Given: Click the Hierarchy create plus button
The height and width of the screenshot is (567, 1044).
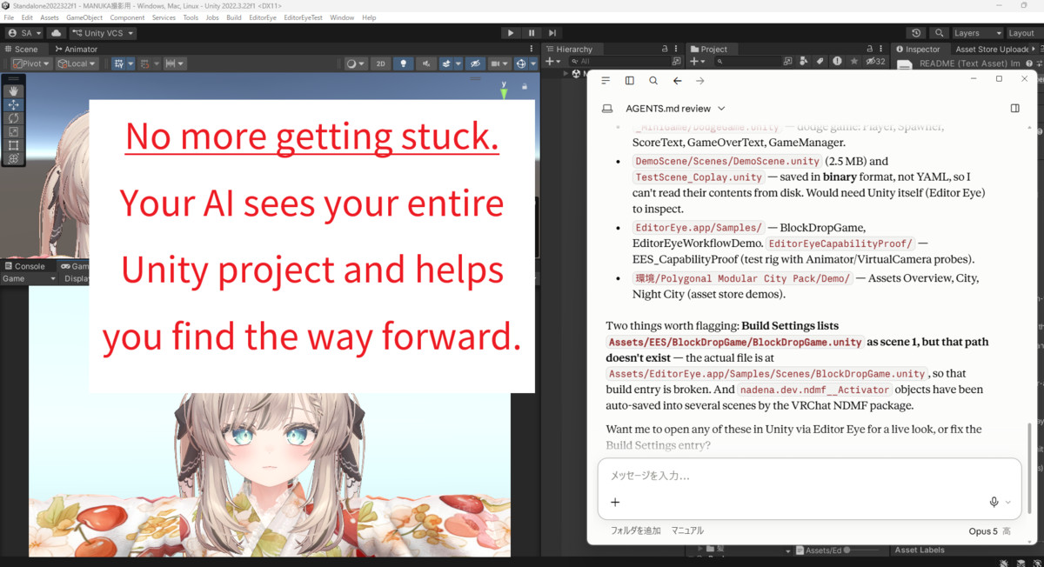Looking at the screenshot, I should [552, 62].
